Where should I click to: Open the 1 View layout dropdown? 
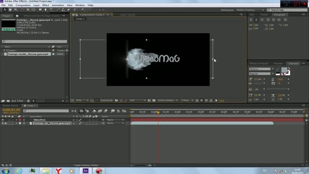tap(187, 101)
